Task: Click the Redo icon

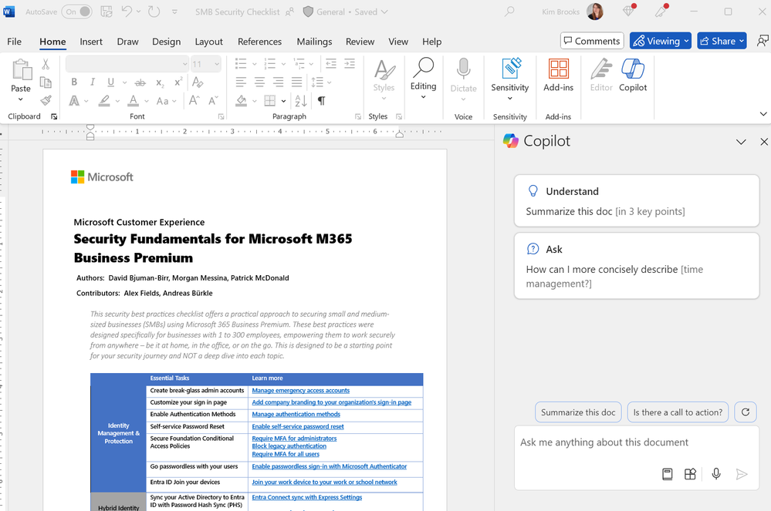Action: point(154,12)
